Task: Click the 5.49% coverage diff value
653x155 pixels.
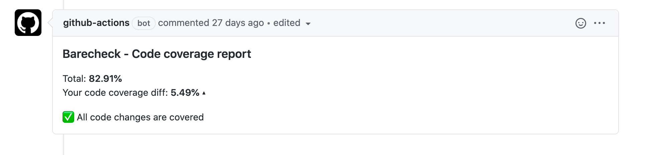Action: [x=185, y=92]
